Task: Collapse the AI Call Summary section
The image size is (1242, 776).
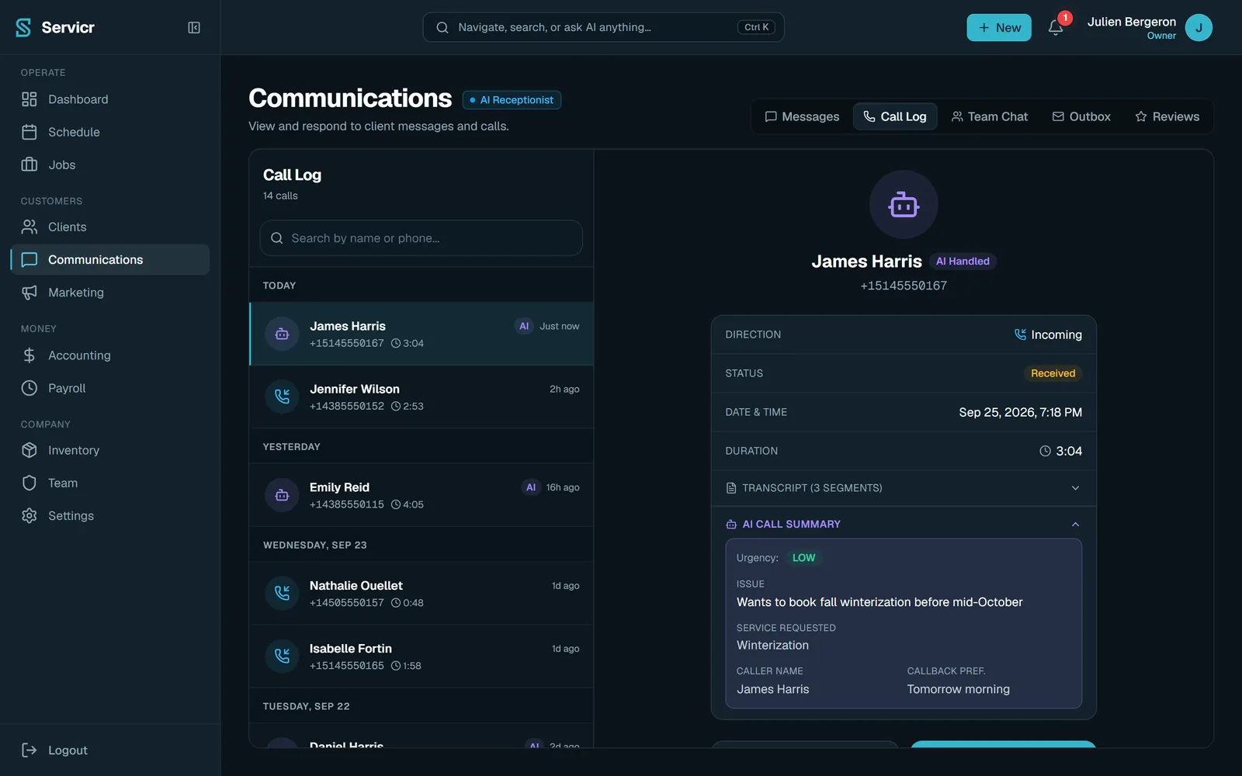Action: 904,524
